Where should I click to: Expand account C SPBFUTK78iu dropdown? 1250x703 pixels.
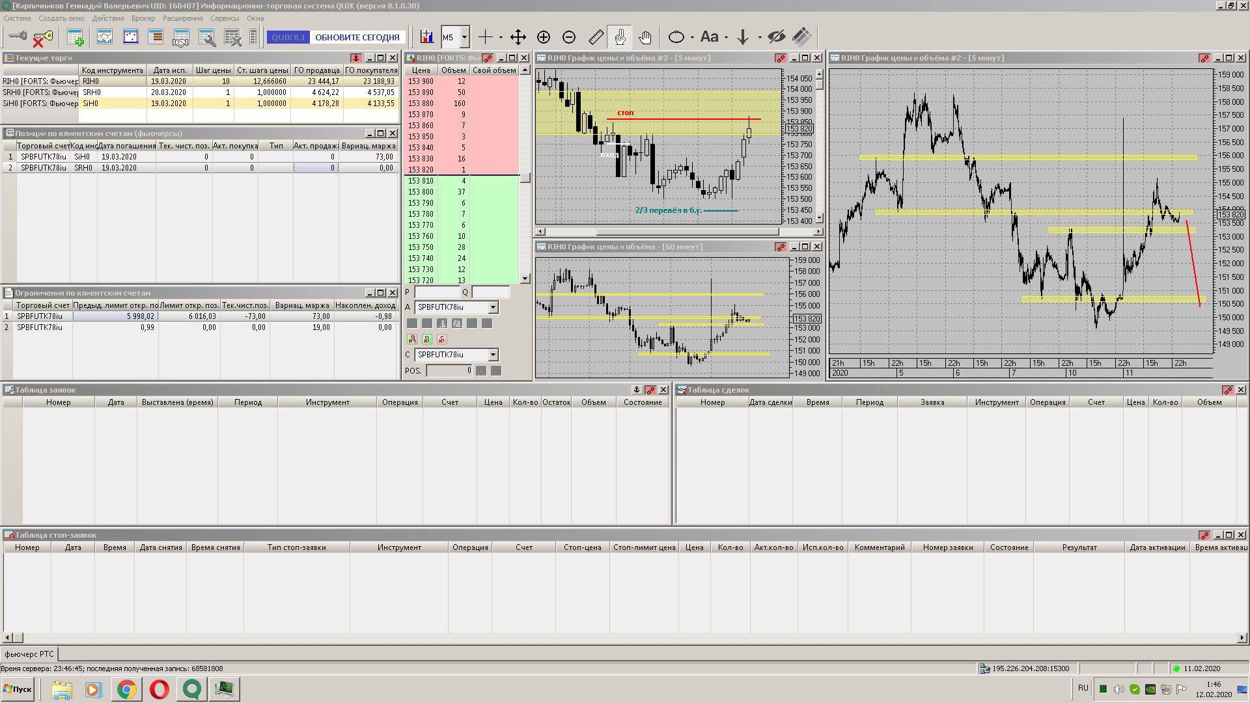point(493,355)
